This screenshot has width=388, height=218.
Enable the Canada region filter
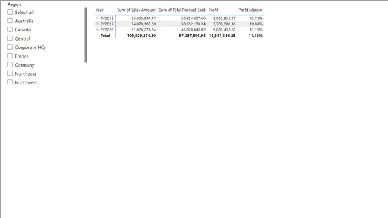(10, 30)
